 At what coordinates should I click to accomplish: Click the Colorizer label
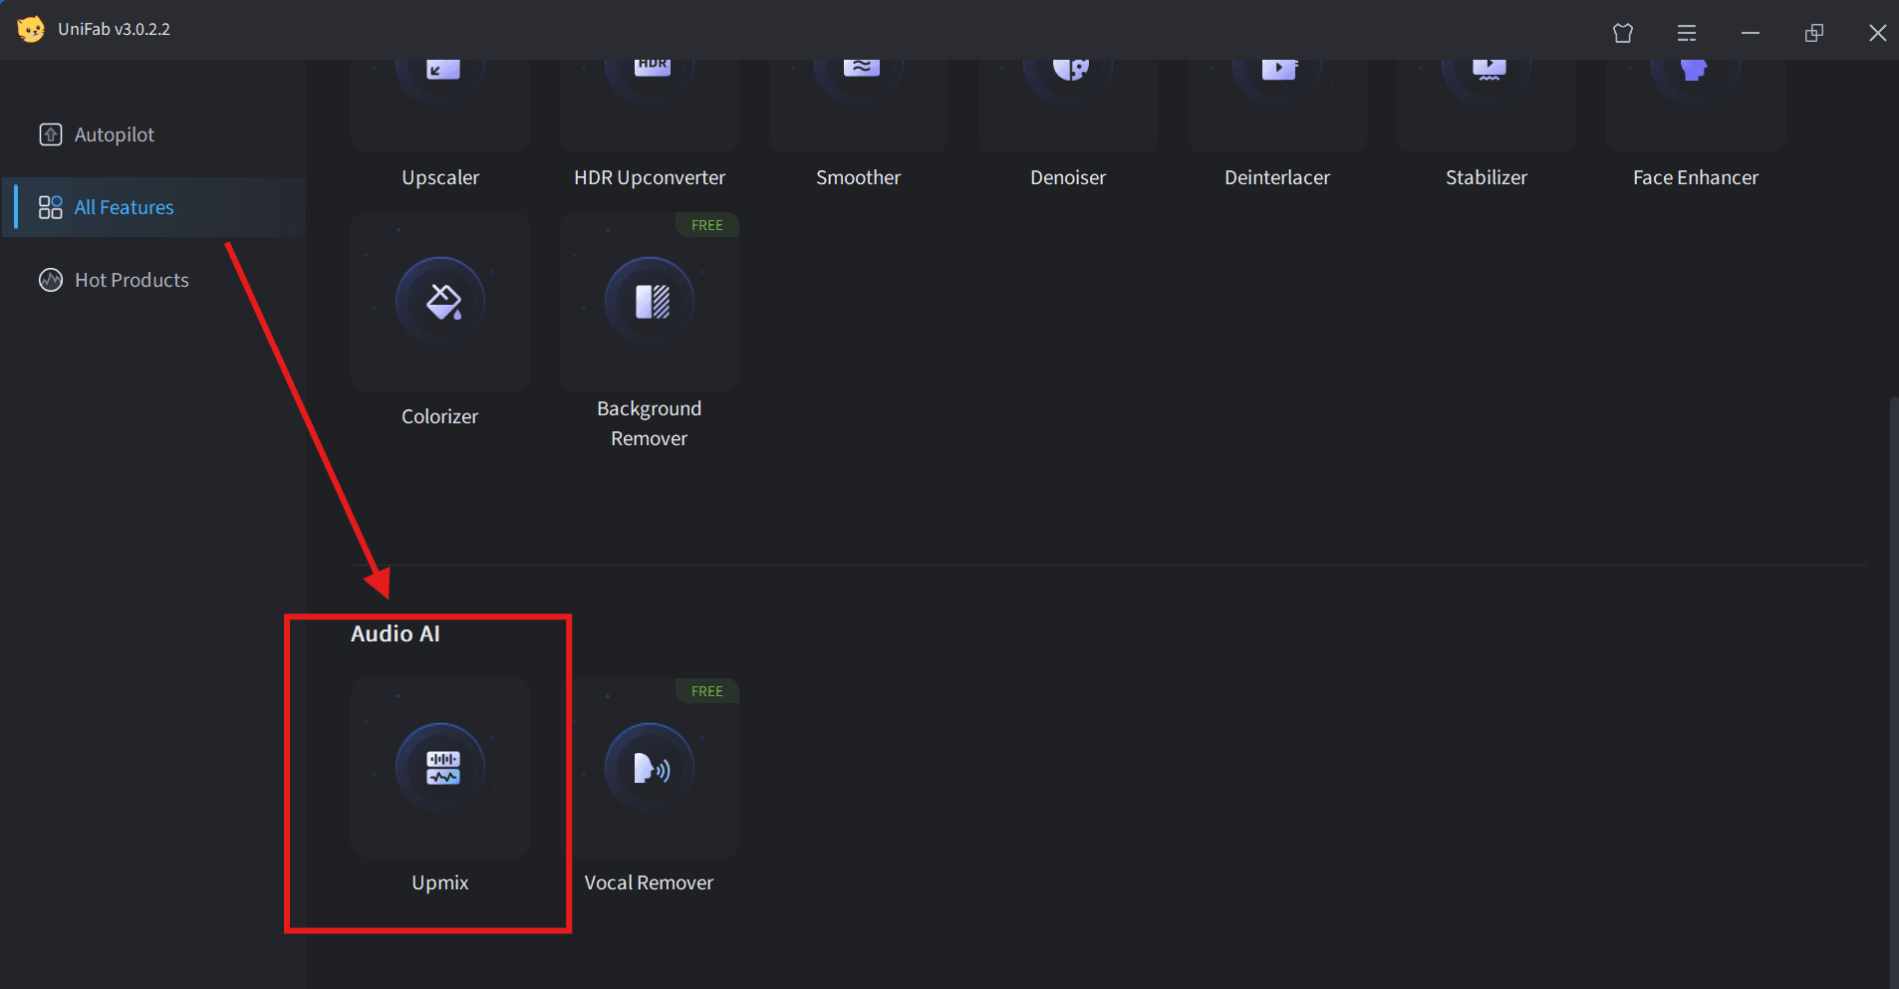440,416
